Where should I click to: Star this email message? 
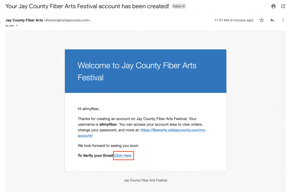pos(262,20)
